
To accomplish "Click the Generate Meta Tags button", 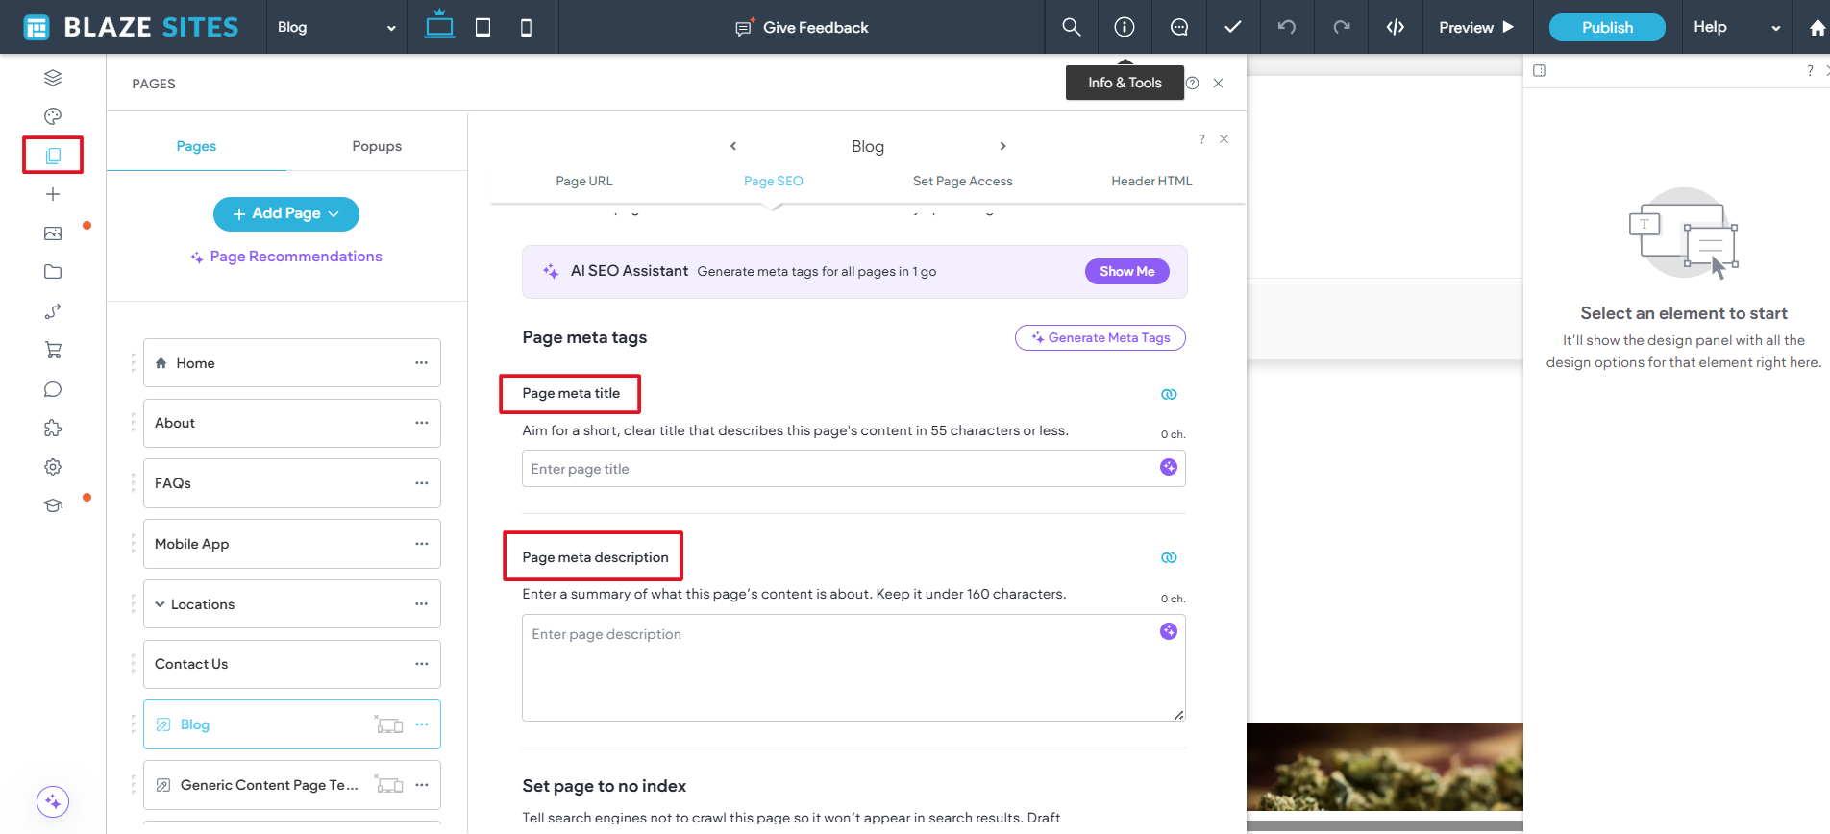I will [1100, 337].
